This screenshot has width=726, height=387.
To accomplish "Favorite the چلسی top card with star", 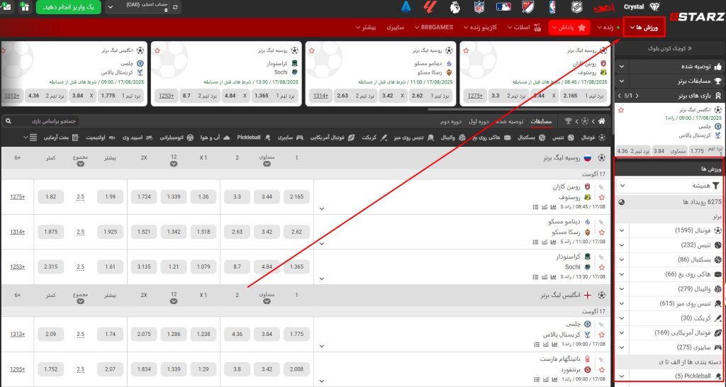I will pyautogui.click(x=4, y=50).
